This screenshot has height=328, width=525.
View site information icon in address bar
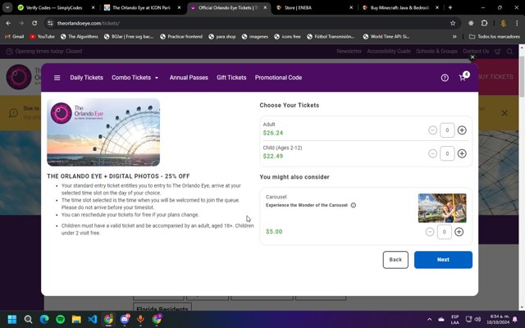pos(50,23)
